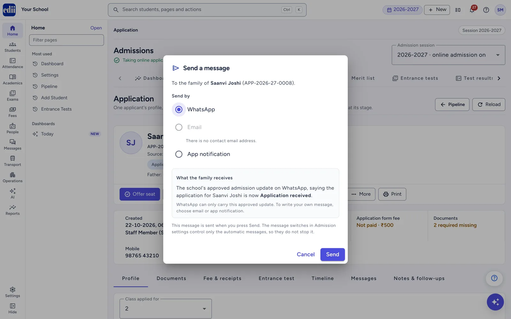Open the Merit list tab
This screenshot has width=511, height=319.
(363, 78)
